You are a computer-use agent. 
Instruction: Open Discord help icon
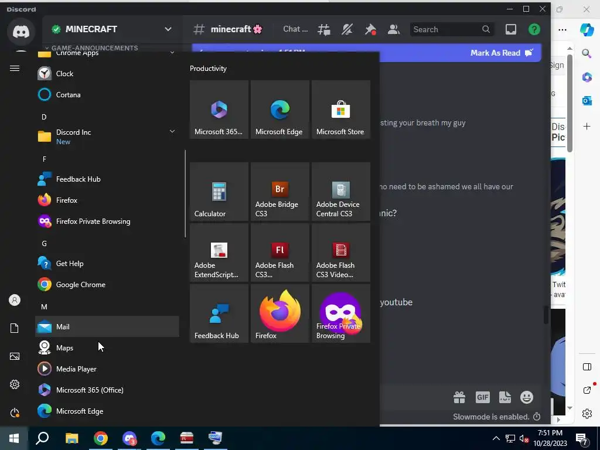pyautogui.click(x=534, y=29)
